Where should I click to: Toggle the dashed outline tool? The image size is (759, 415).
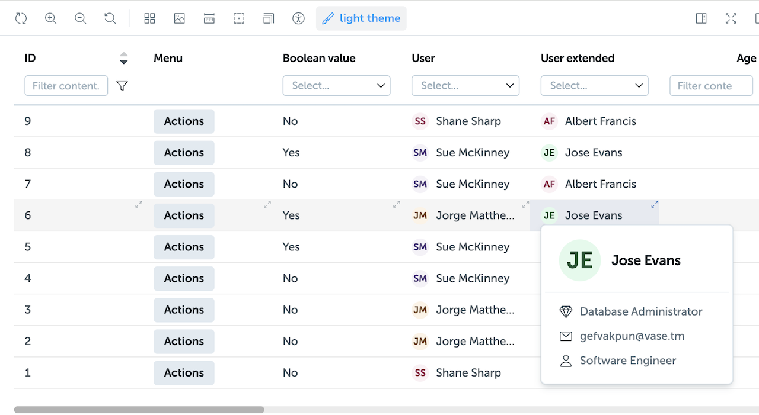[239, 18]
